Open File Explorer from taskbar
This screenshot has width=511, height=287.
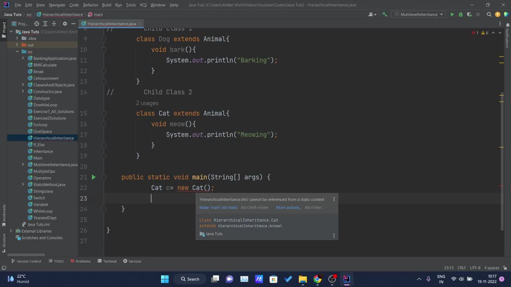pos(303,279)
